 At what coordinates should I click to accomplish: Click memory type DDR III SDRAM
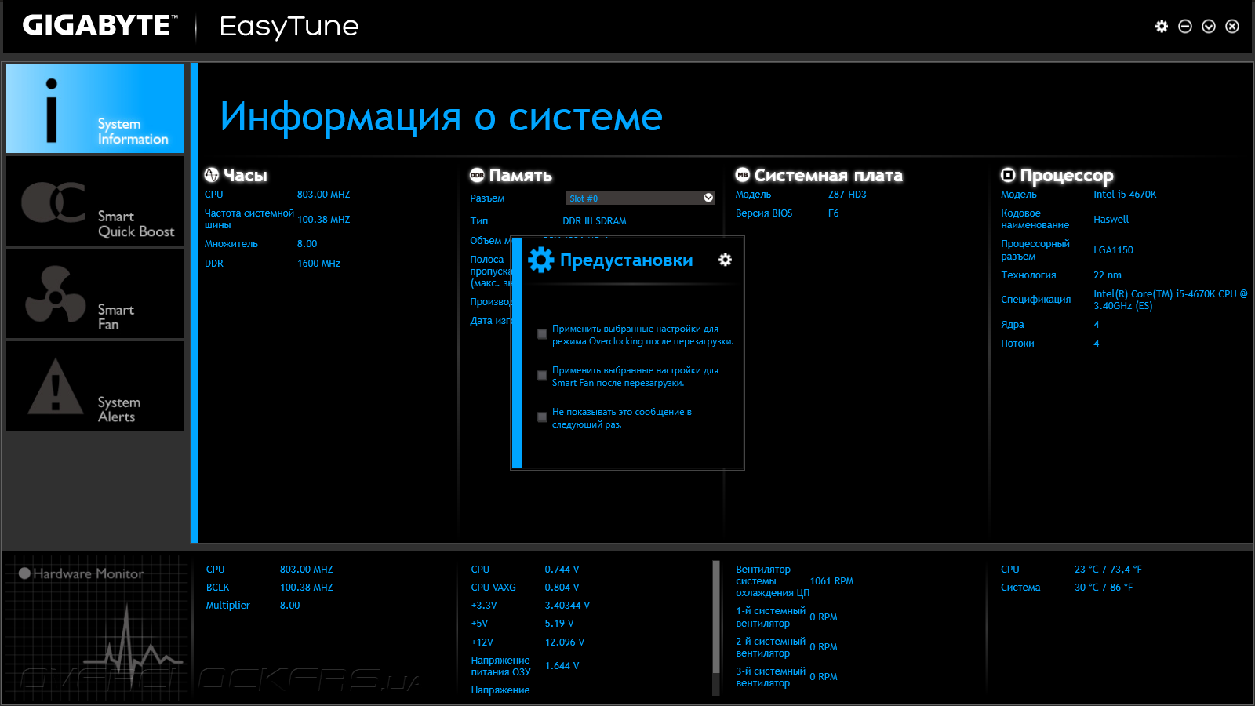(595, 221)
